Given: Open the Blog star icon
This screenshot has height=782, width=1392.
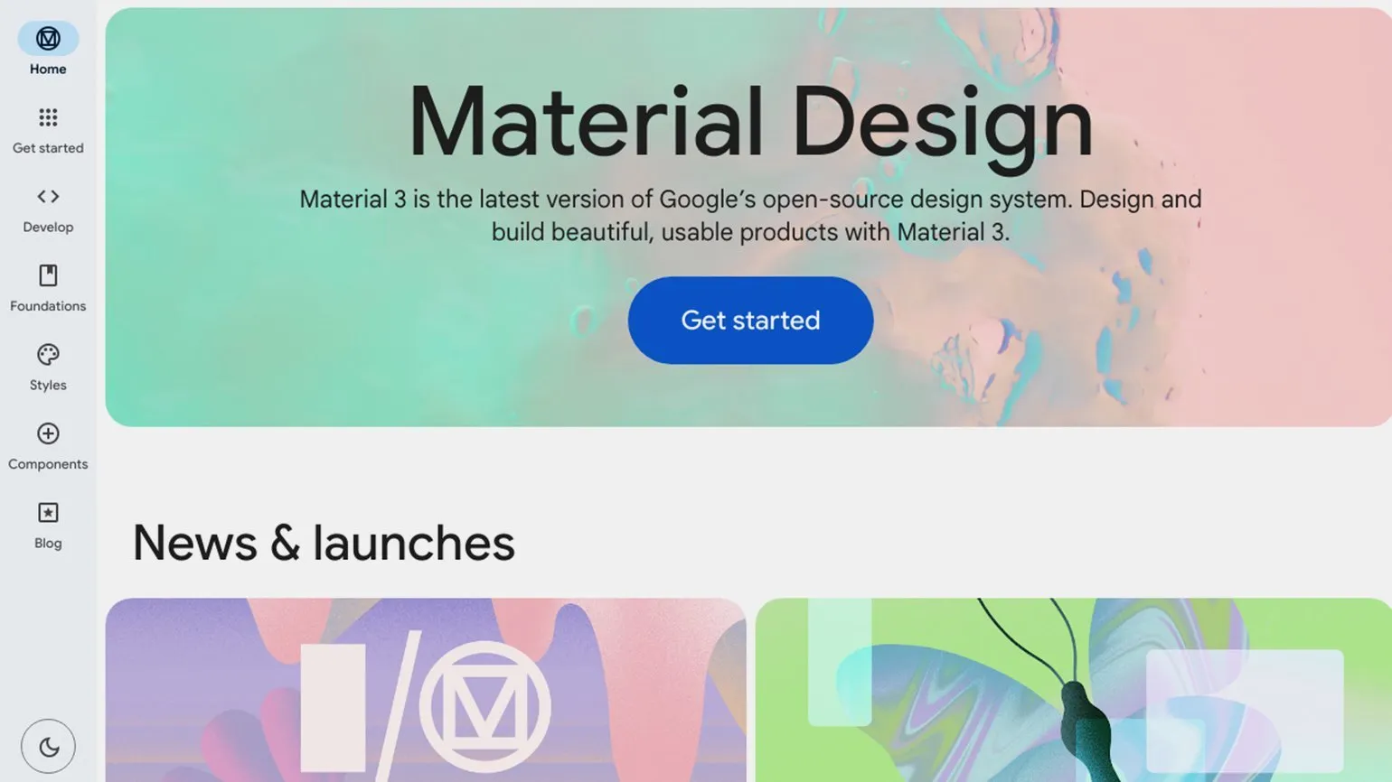Looking at the screenshot, I should (x=48, y=513).
